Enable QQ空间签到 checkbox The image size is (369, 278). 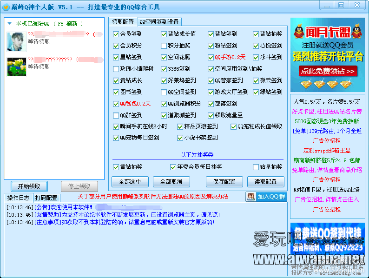pos(164,92)
